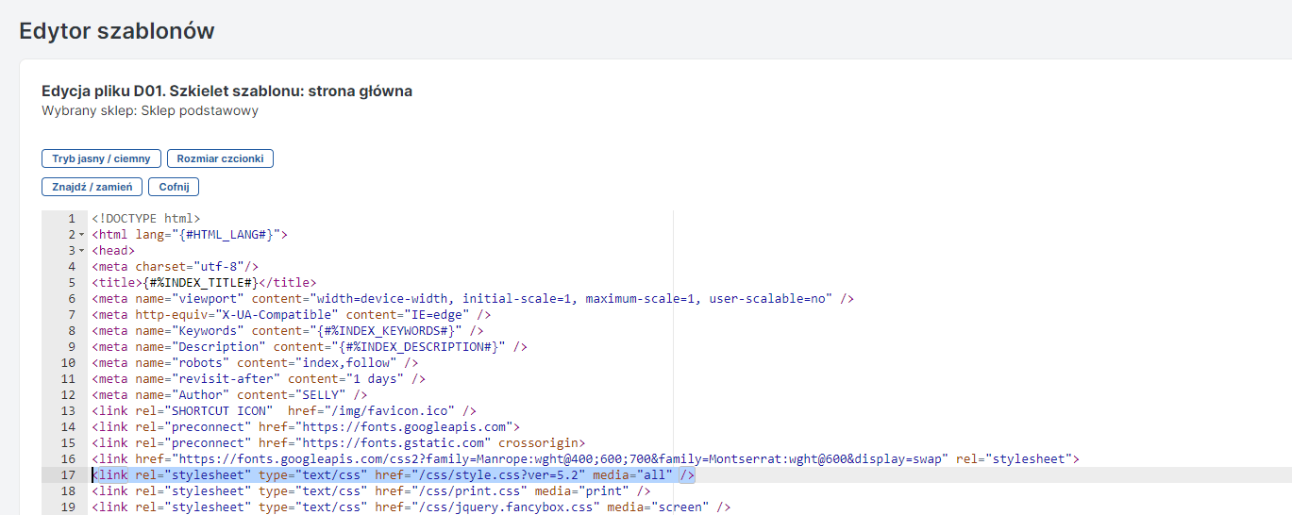The width and height of the screenshot is (1292, 515).
Task: Click the meta charset "utf-8" code line
Action: [x=175, y=267]
